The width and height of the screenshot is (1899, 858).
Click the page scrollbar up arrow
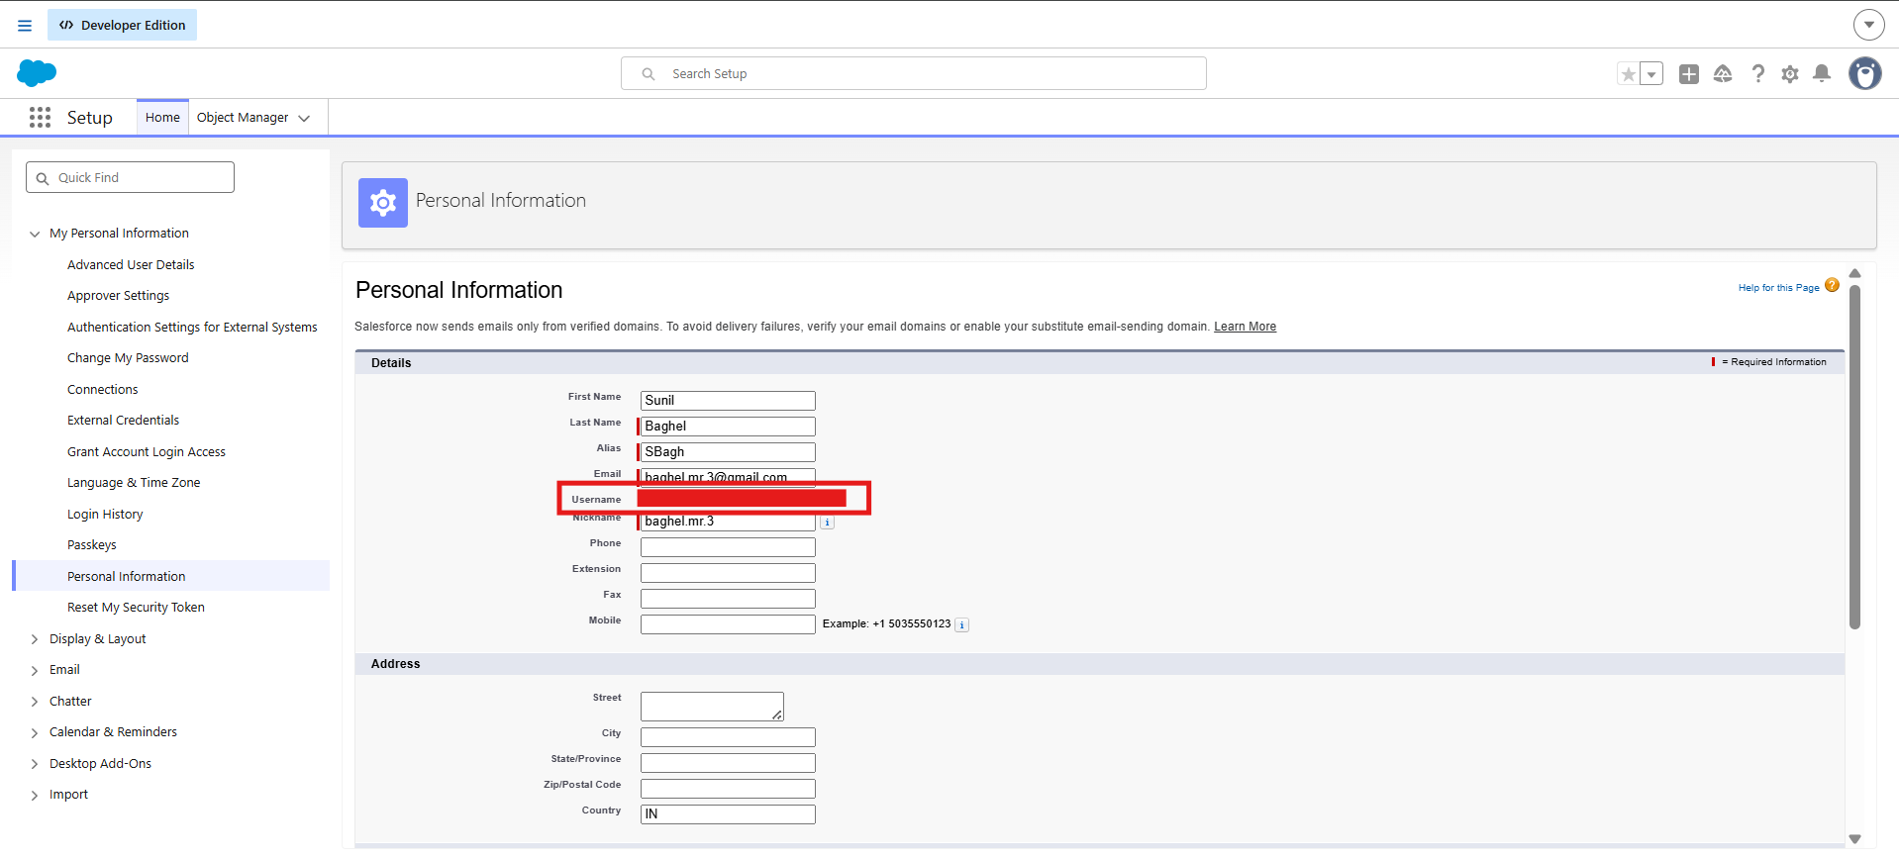pyautogui.click(x=1854, y=273)
